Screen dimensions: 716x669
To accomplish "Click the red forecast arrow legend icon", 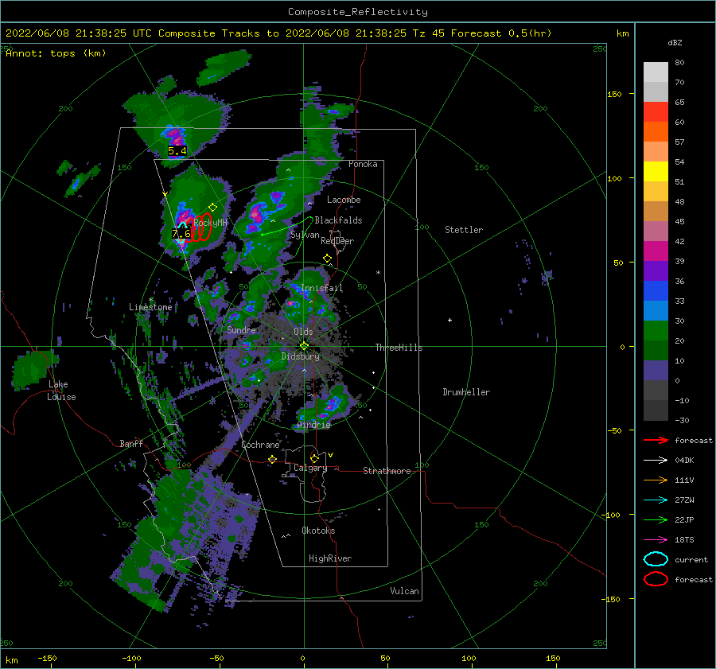I will click(656, 440).
